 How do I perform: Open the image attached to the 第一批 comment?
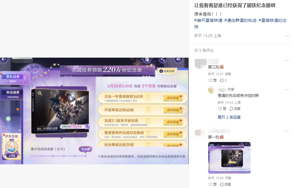[229, 158]
